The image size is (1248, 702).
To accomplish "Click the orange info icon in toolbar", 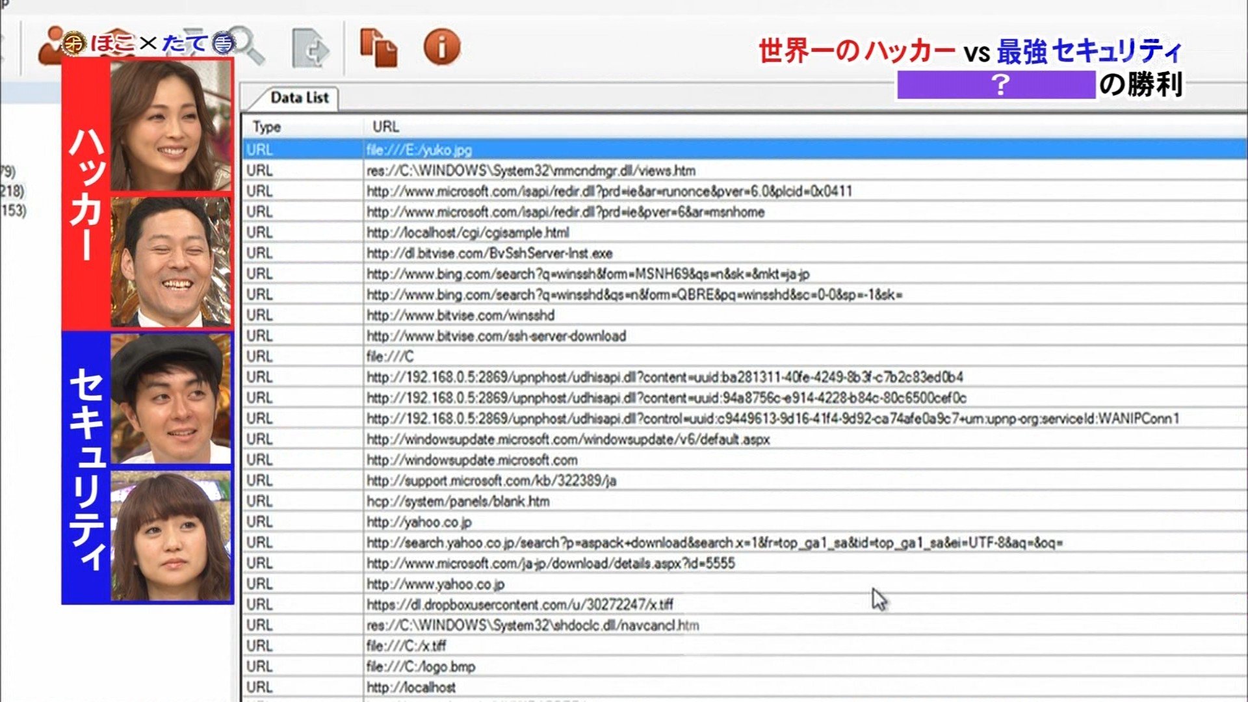I will 442,47.
